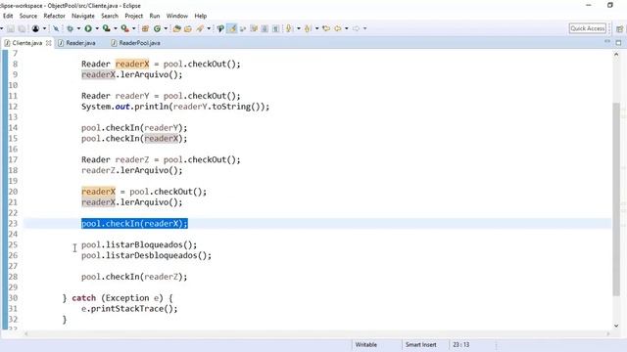Image resolution: width=627 pixels, height=352 pixels.
Task: Click the System.out.println(readerY.toString()) line
Action: click(x=175, y=107)
